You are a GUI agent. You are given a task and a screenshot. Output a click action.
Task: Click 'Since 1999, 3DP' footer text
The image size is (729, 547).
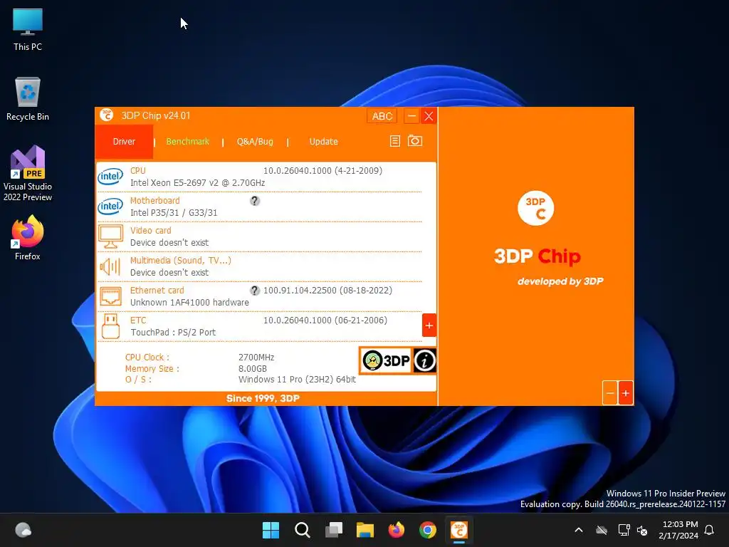[263, 398]
